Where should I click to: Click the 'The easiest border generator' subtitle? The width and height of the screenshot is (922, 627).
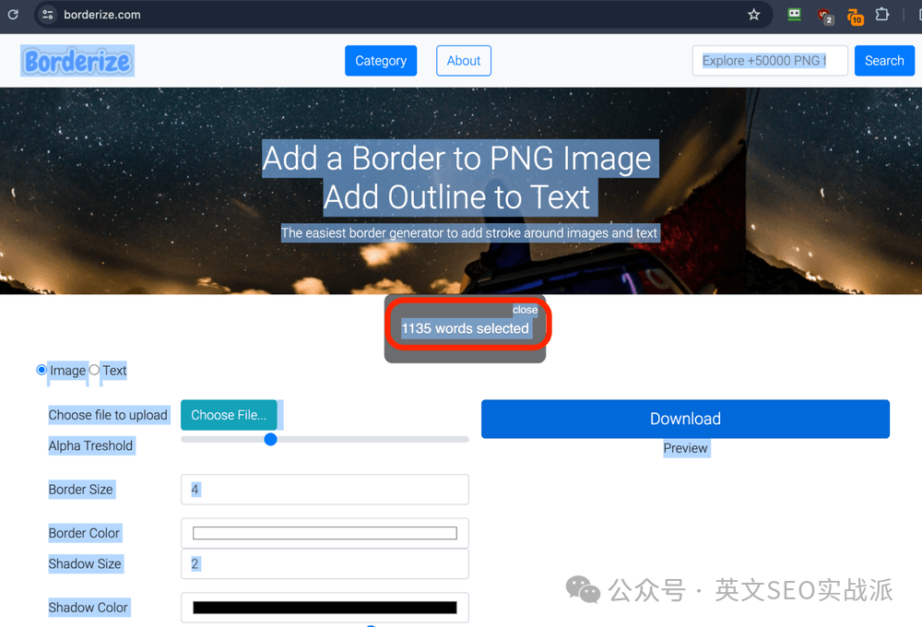(468, 233)
